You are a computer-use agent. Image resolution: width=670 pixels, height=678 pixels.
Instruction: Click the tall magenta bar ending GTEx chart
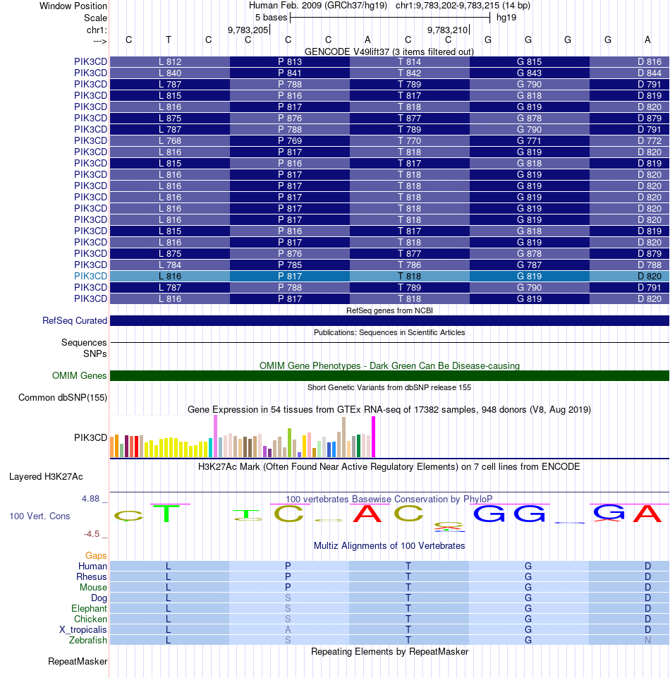click(x=374, y=437)
